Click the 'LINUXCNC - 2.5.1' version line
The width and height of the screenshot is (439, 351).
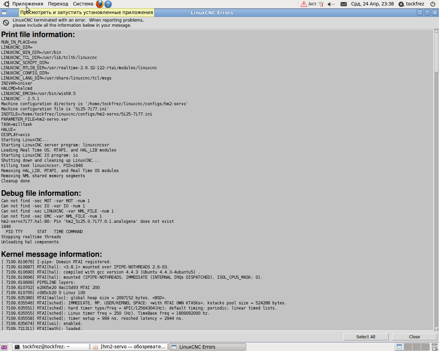click(x=20, y=99)
